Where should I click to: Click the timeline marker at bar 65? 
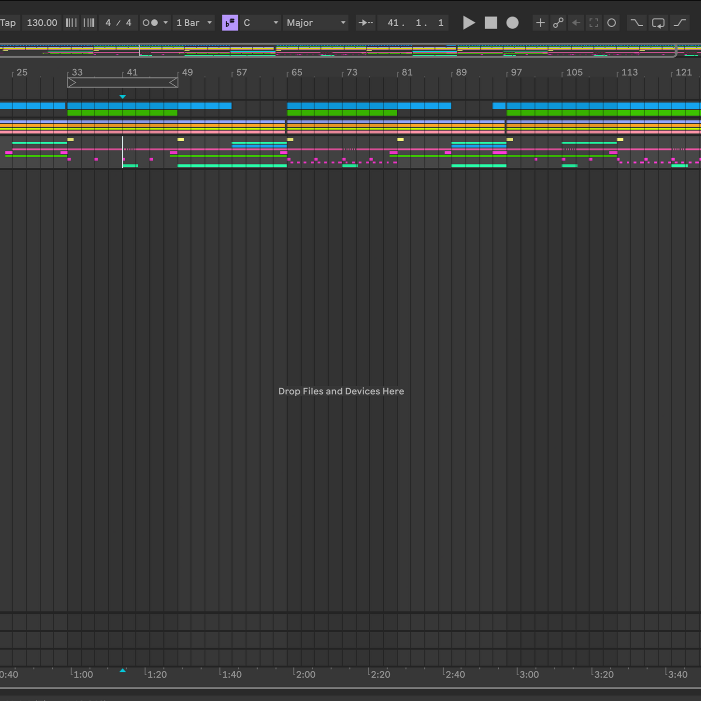(x=296, y=73)
